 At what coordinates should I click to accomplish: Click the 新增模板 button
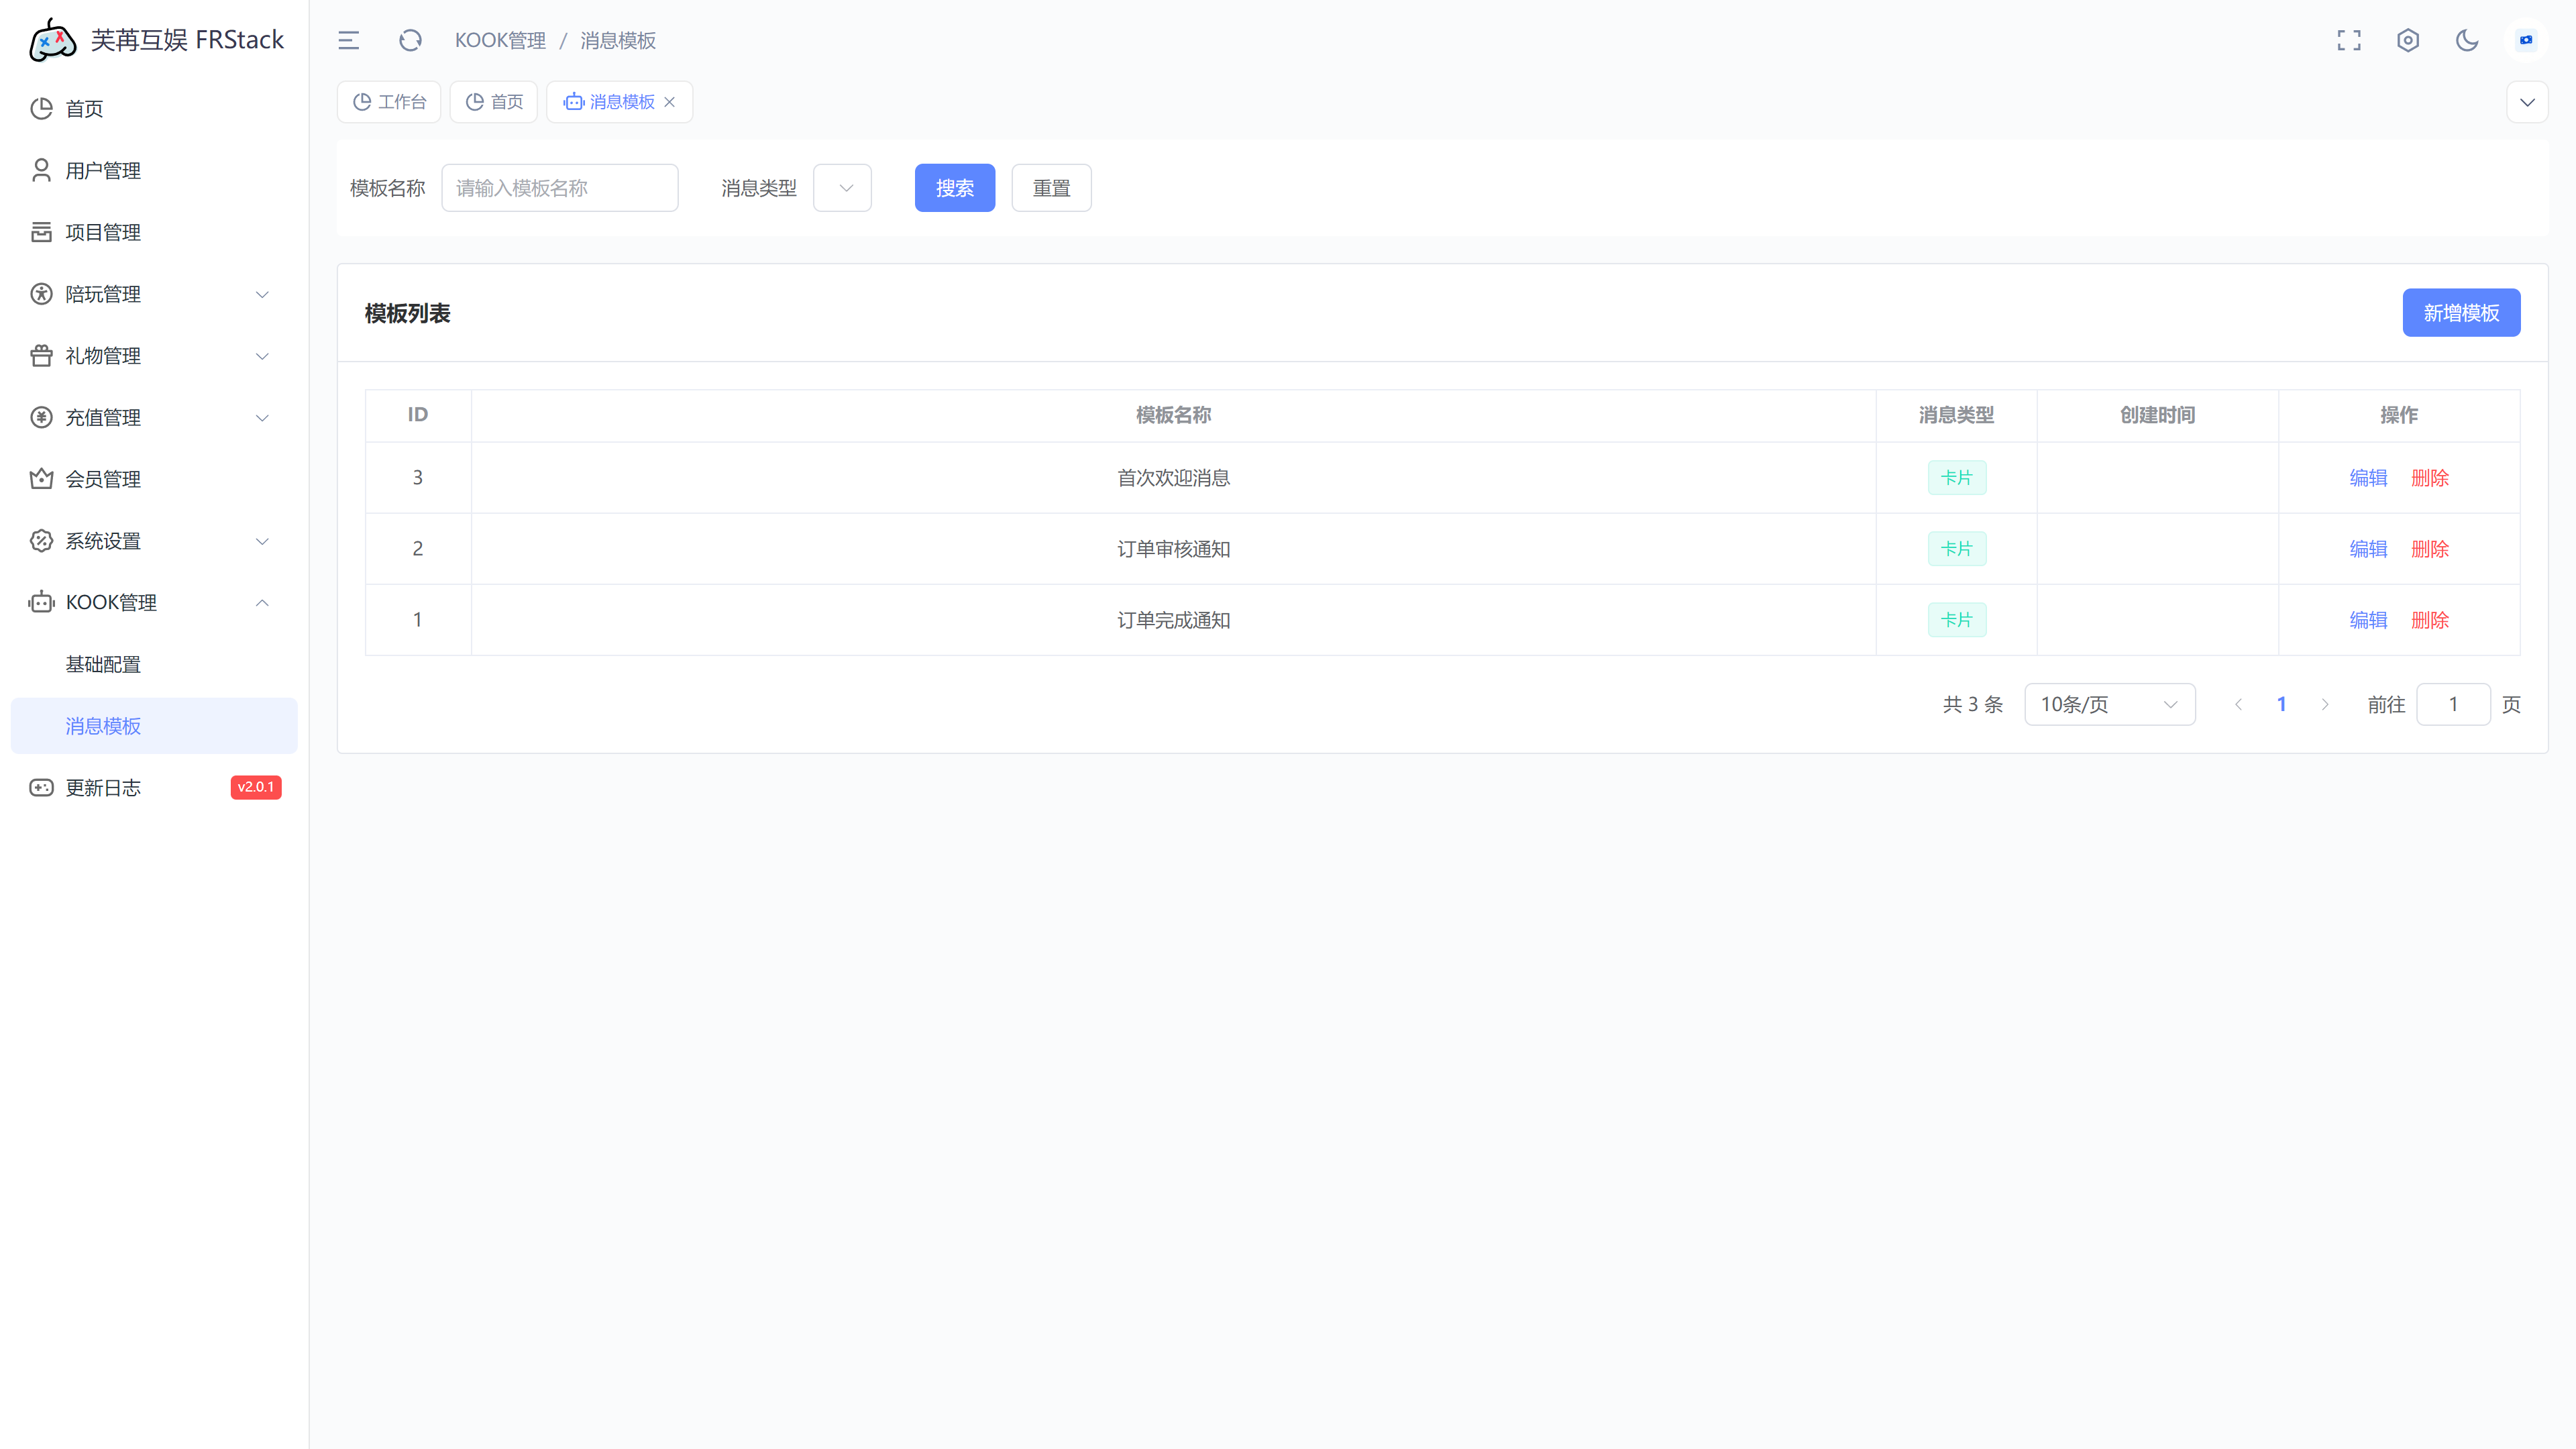click(x=2461, y=313)
